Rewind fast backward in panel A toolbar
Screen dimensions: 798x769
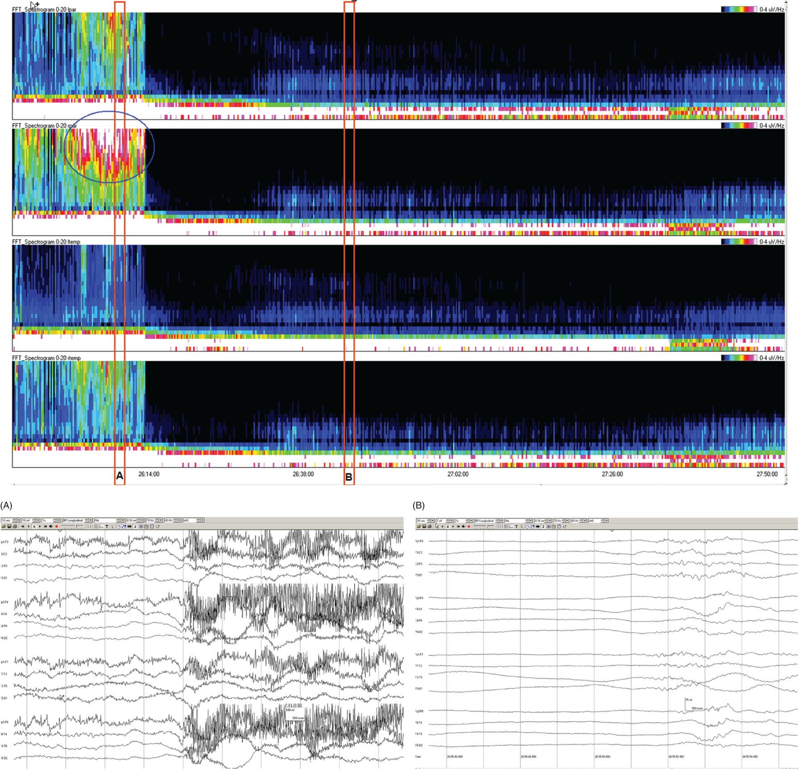pyautogui.click(x=23, y=527)
